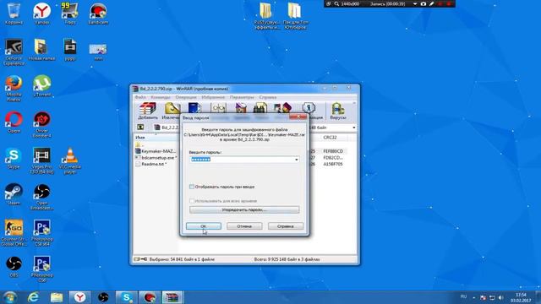Switch to WinRAR in the taskbar
Image resolution: width=541 pixels, height=304 pixels.
[x=172, y=297]
